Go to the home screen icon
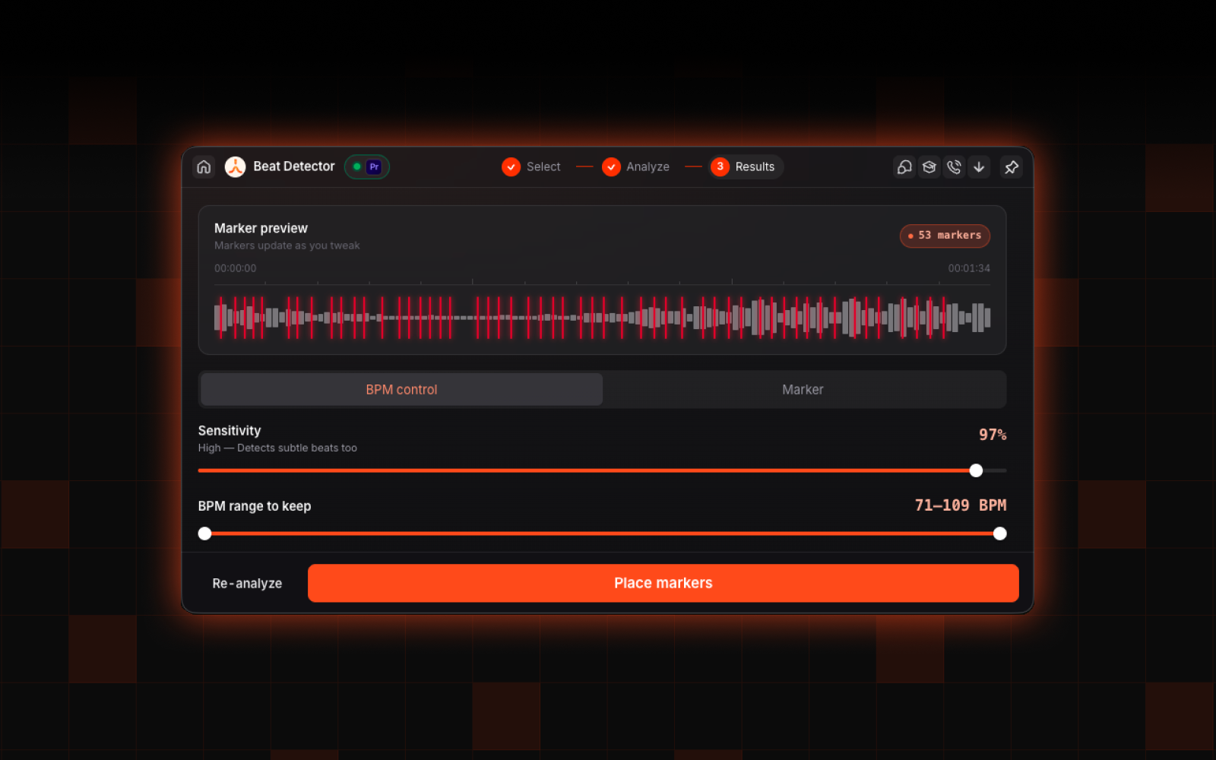Screen dimensions: 1216x760 [204, 166]
